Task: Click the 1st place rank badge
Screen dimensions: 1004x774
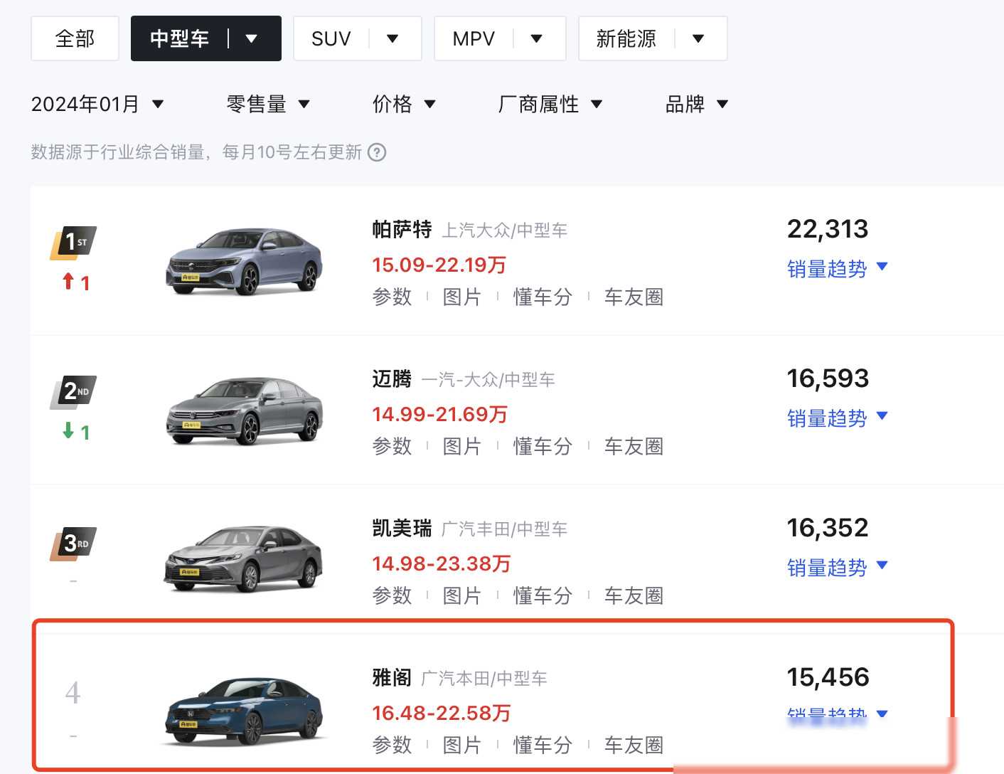Action: [74, 243]
